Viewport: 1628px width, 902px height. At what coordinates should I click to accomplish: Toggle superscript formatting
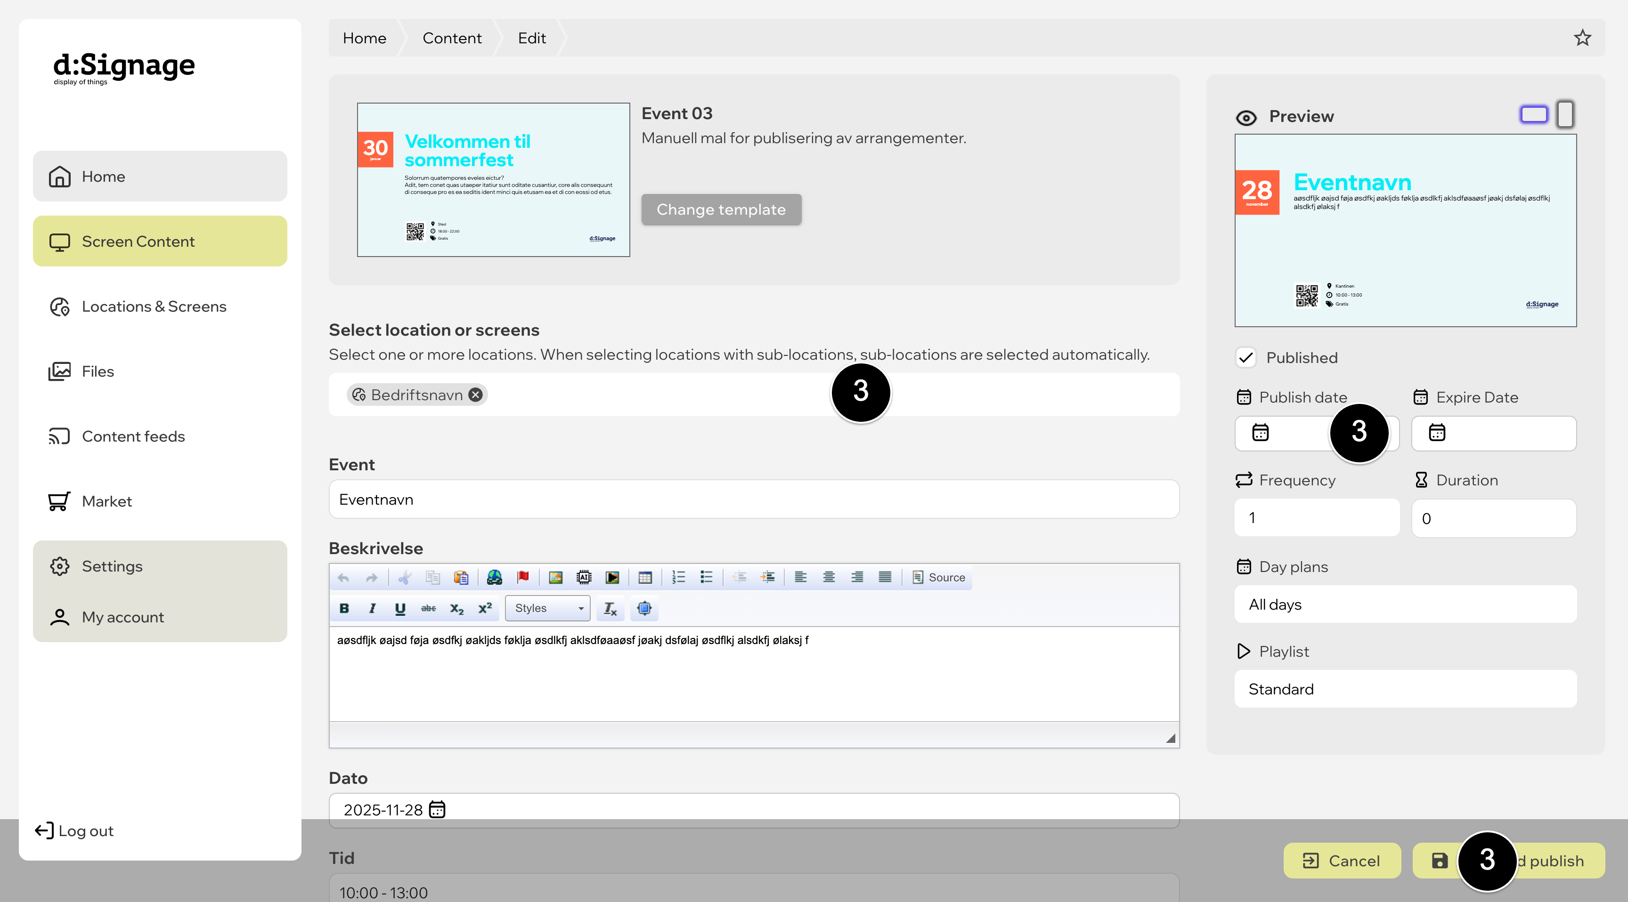(485, 608)
